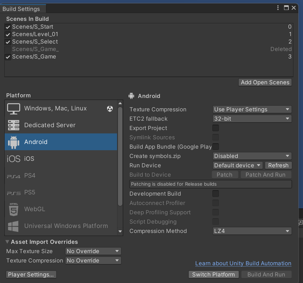Image resolution: width=303 pixels, height=283 pixels.
Task: Select the Dedicated Server platform
Action: (61, 125)
